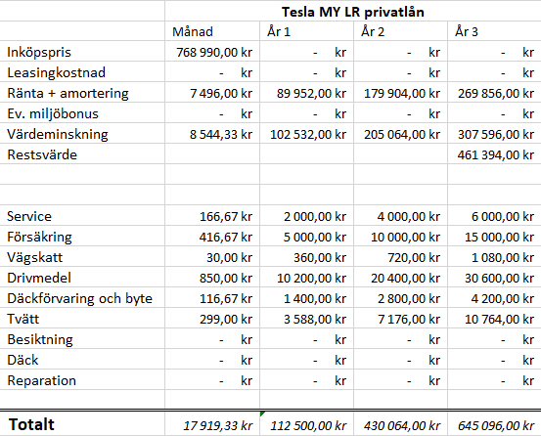Viewport: 541px width, 436px height.
Task: Click the 299,00 kr cell
Action: point(212,319)
